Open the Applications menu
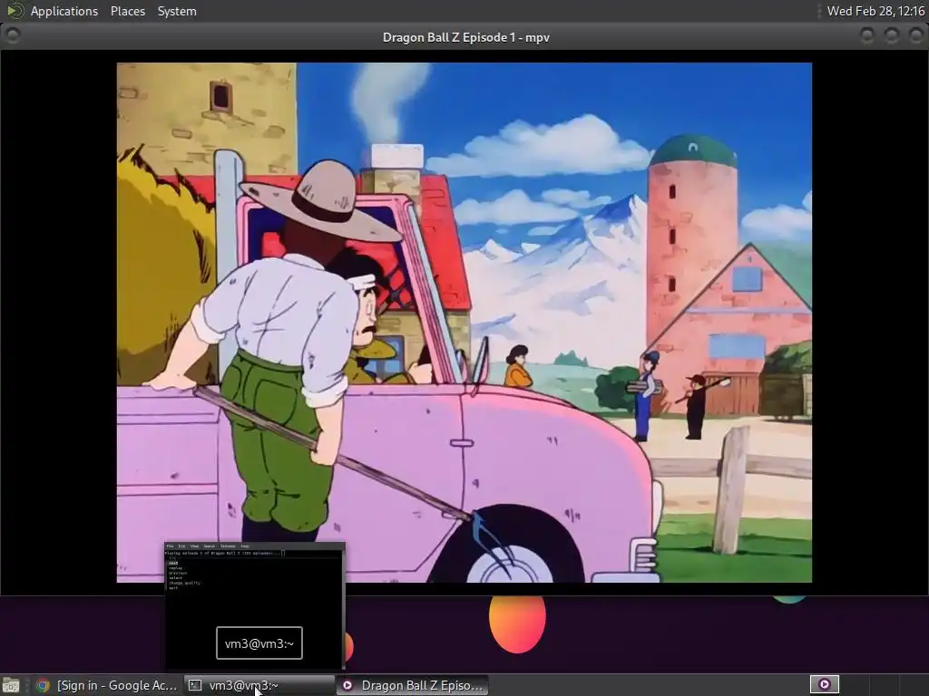This screenshot has height=696, width=929. coord(64,11)
